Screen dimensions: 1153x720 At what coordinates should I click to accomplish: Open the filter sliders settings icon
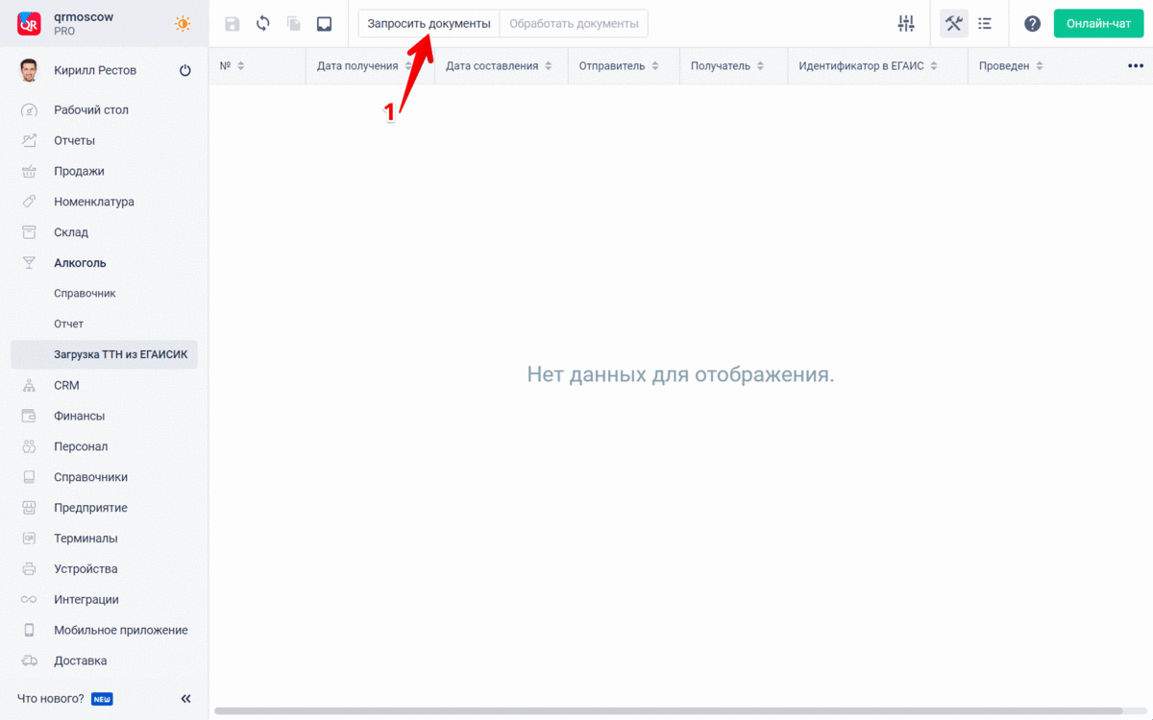coord(906,24)
